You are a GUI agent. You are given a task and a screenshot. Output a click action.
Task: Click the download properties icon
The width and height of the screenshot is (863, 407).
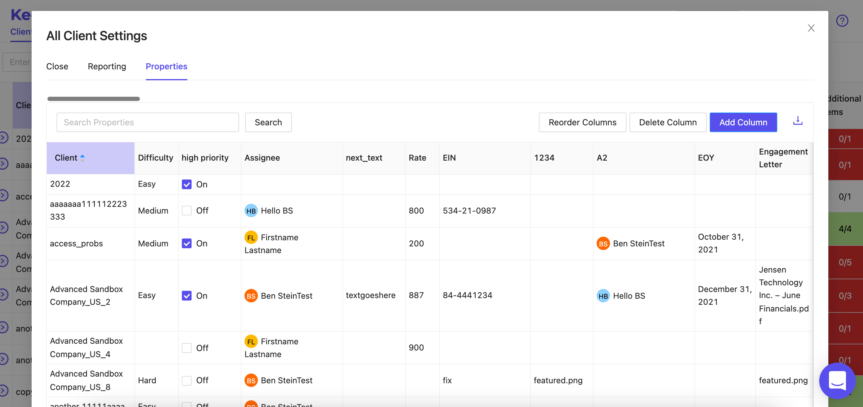coord(798,121)
